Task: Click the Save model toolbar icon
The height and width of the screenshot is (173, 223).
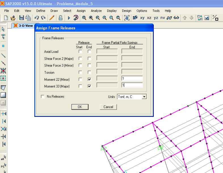Action: click(x=21, y=18)
